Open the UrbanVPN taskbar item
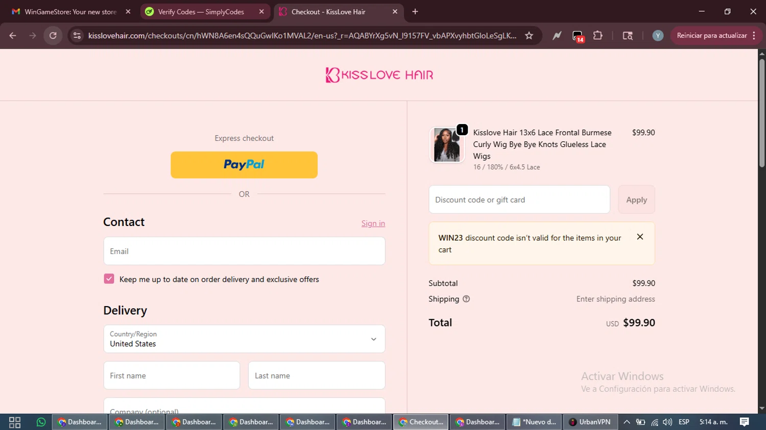Image resolution: width=766 pixels, height=430 pixels. 590,422
